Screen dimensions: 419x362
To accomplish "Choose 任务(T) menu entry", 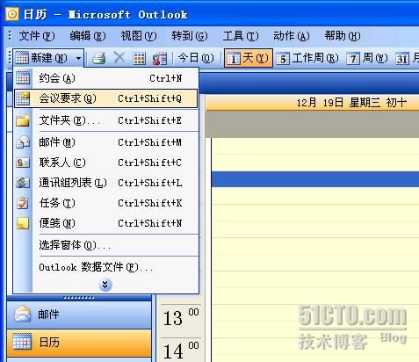I will tap(106, 203).
